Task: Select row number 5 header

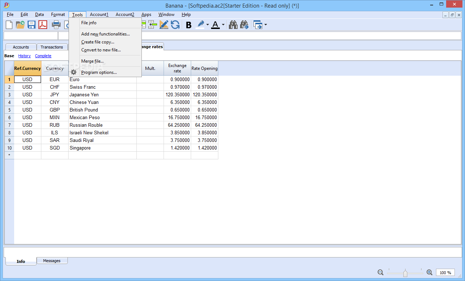Action: coord(9,110)
